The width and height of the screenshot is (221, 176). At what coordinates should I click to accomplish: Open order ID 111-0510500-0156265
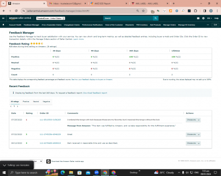50,120
